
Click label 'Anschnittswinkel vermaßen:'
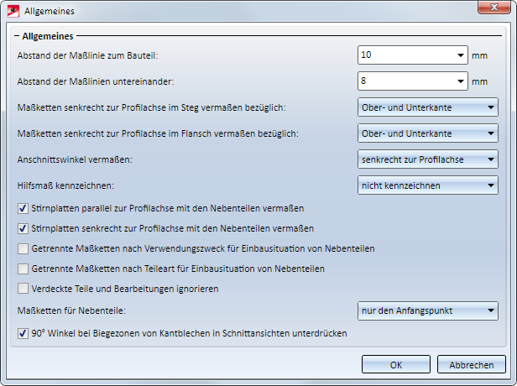(75, 159)
